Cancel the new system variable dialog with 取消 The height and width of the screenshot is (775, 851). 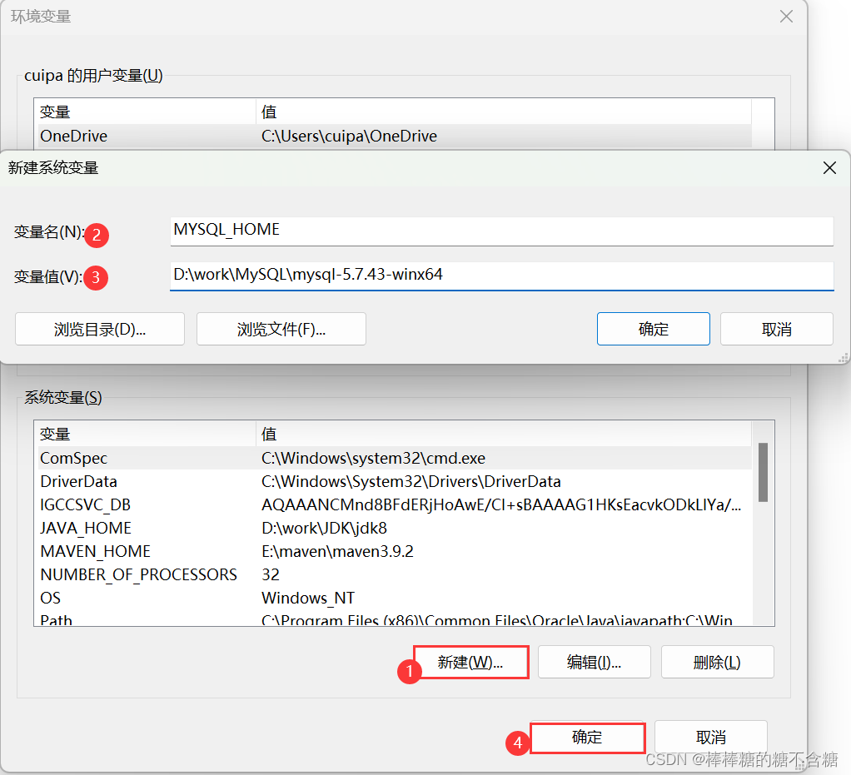[777, 329]
